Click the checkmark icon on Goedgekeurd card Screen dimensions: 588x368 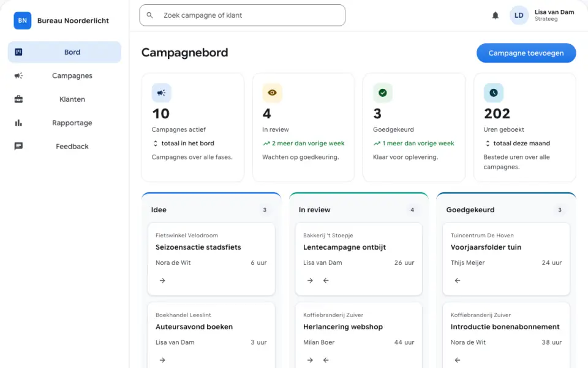click(382, 93)
